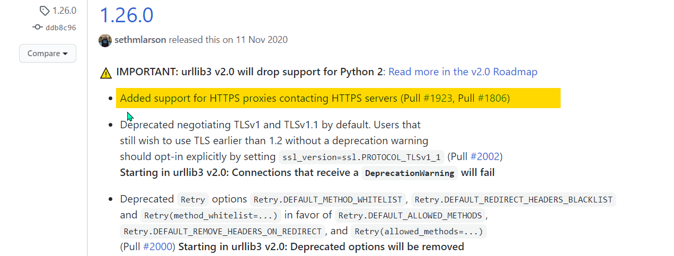The width and height of the screenshot is (674, 256).
Task: Open 'Read more in the v2.0 Roadmap' link
Action: [463, 72]
